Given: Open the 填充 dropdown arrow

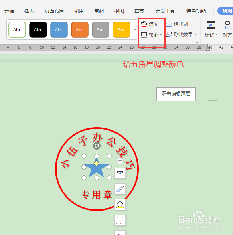Looking at the screenshot, I should [161, 24].
